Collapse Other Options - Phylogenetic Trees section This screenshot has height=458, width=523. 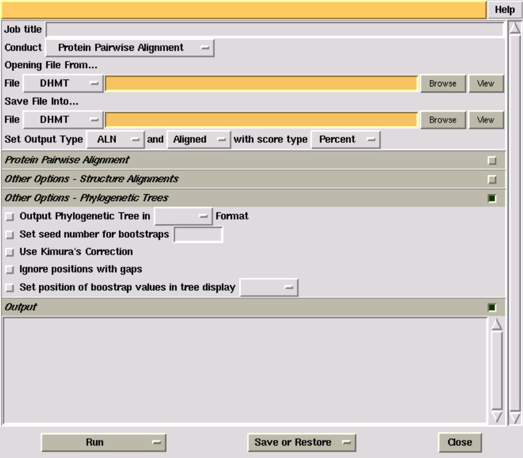[x=492, y=198]
